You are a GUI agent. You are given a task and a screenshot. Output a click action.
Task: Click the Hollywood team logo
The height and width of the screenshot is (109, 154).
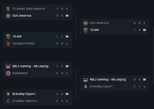click(8, 73)
